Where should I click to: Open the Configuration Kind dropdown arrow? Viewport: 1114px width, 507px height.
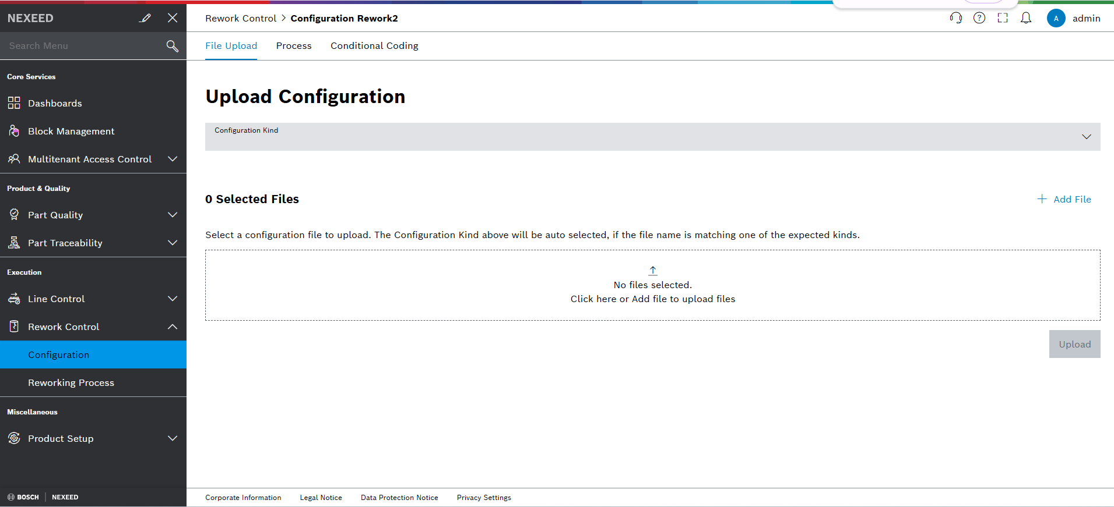point(1087,137)
